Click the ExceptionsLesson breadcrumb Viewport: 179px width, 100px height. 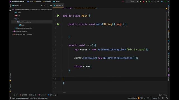coord(17,2)
